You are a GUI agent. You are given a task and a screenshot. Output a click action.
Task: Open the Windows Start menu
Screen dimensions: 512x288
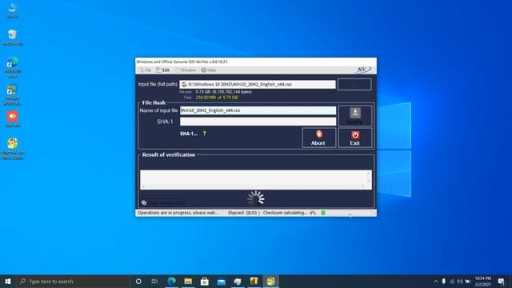[x=8, y=281]
